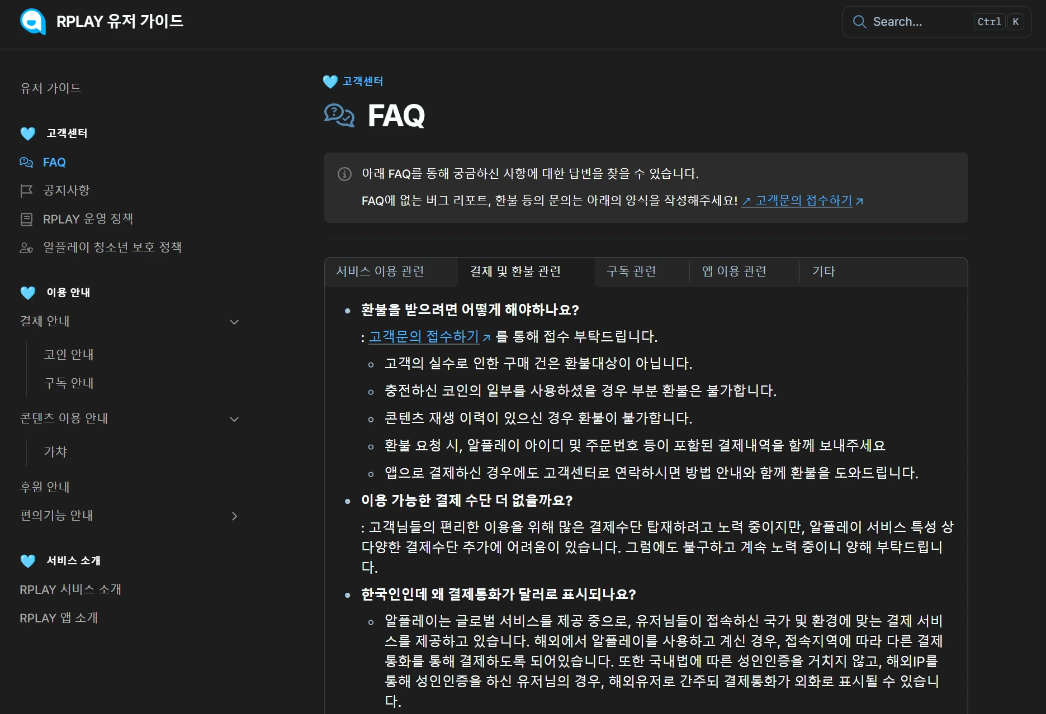The height and width of the screenshot is (714, 1046).
Task: Click 서비스 소개 sidebar section heading
Action: (73, 560)
